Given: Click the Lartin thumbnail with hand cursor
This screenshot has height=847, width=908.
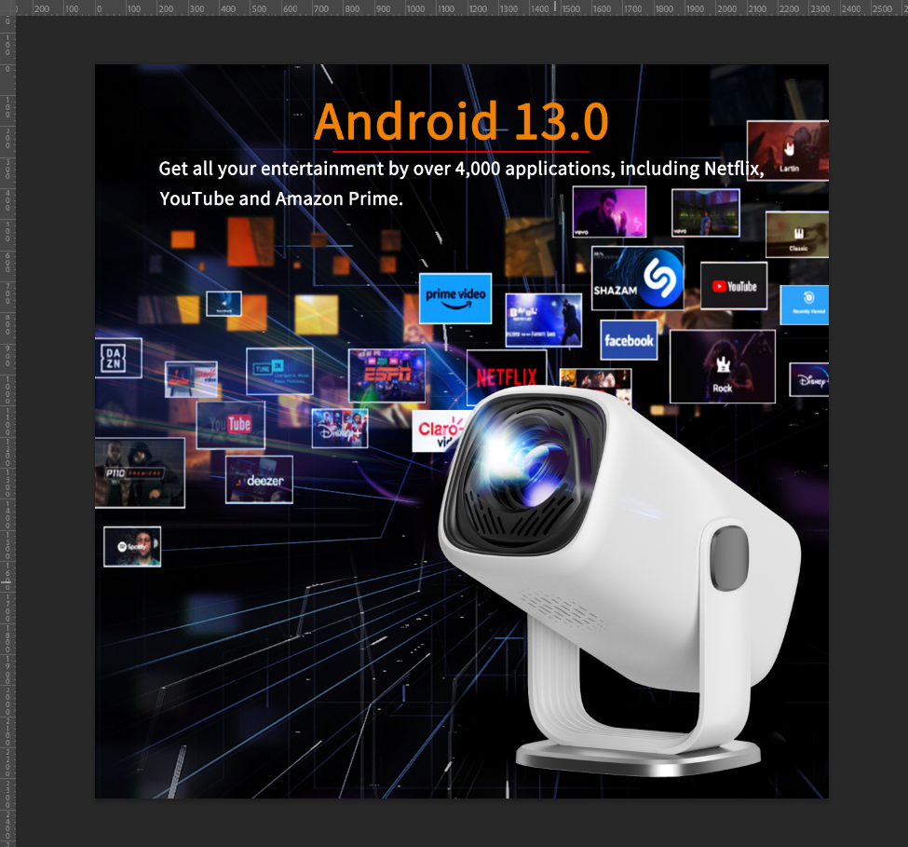Looking at the screenshot, I should 787,149.
